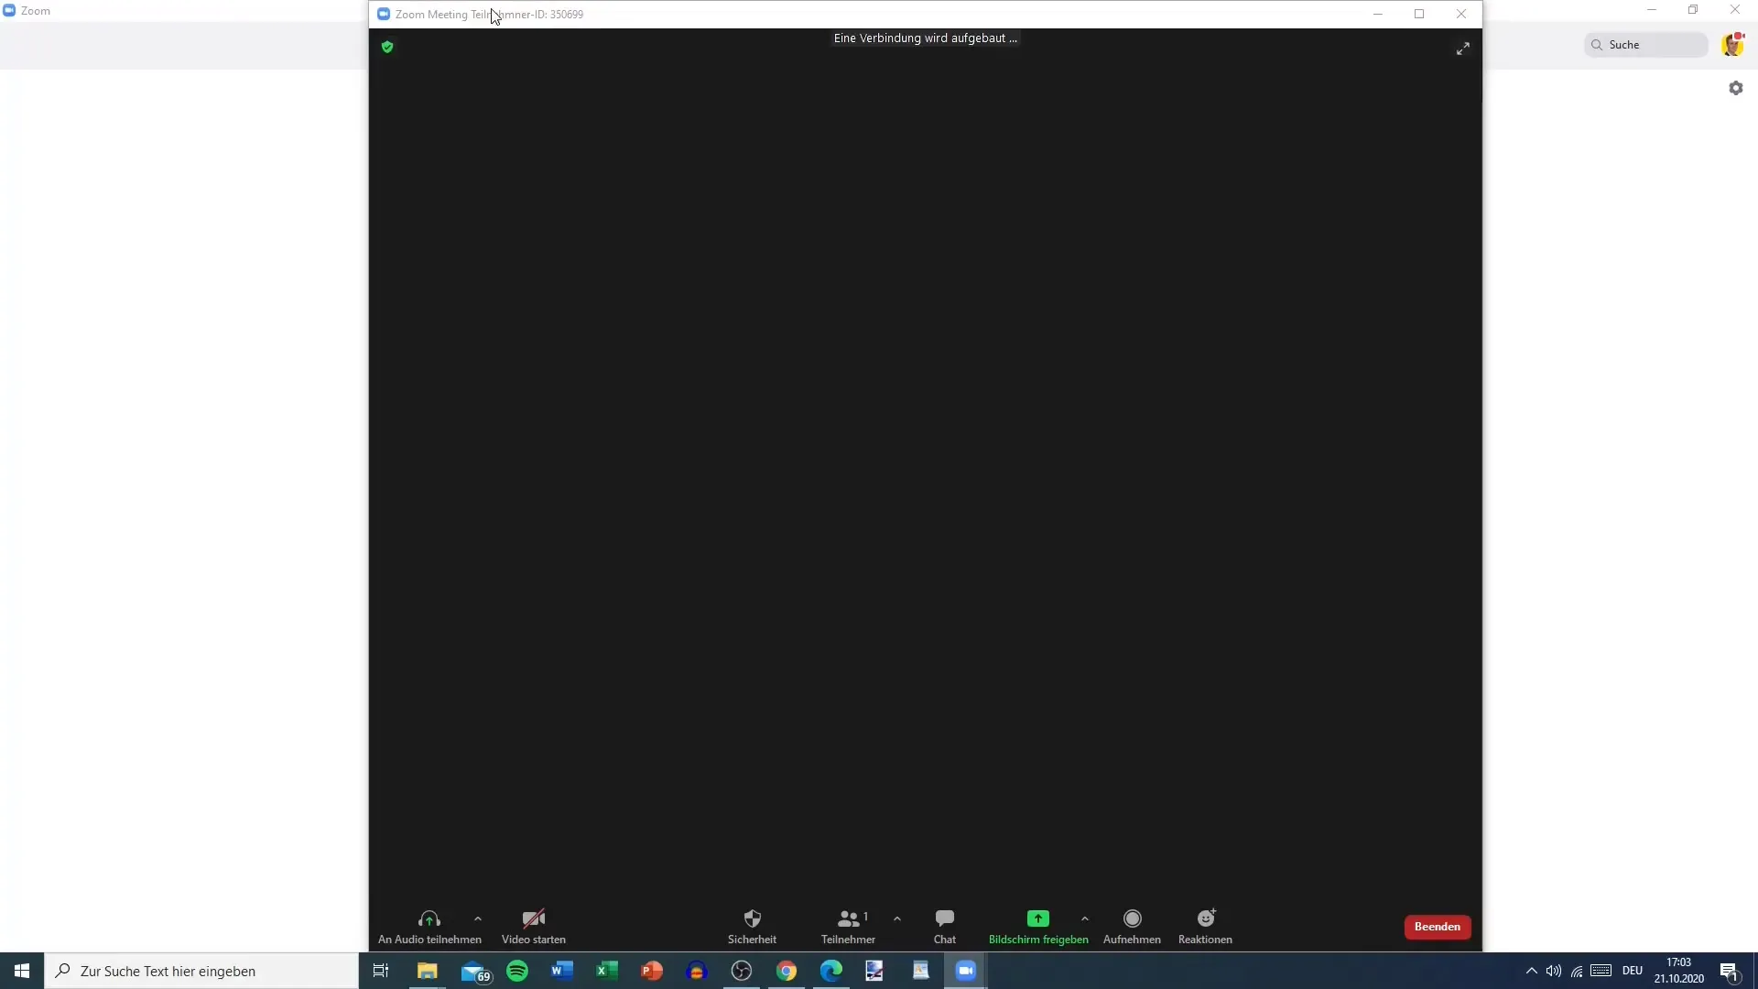Screen dimensions: 1758x989
Task: Click the red 'Beenden' end meeting button
Action: click(1437, 926)
